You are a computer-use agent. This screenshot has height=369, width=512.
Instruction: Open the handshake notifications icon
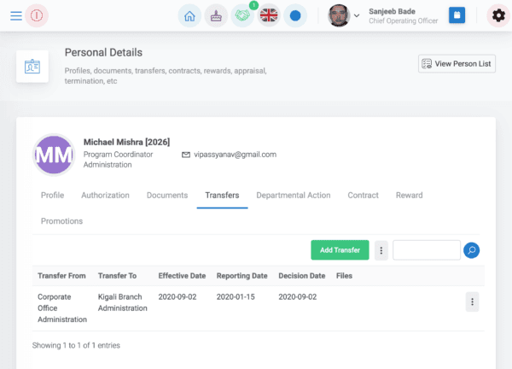tap(242, 15)
